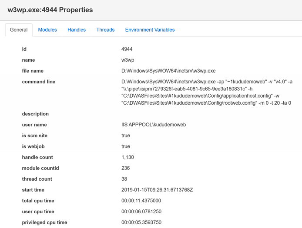
Task: Click the 'module countid' field label
Action: click(40, 168)
